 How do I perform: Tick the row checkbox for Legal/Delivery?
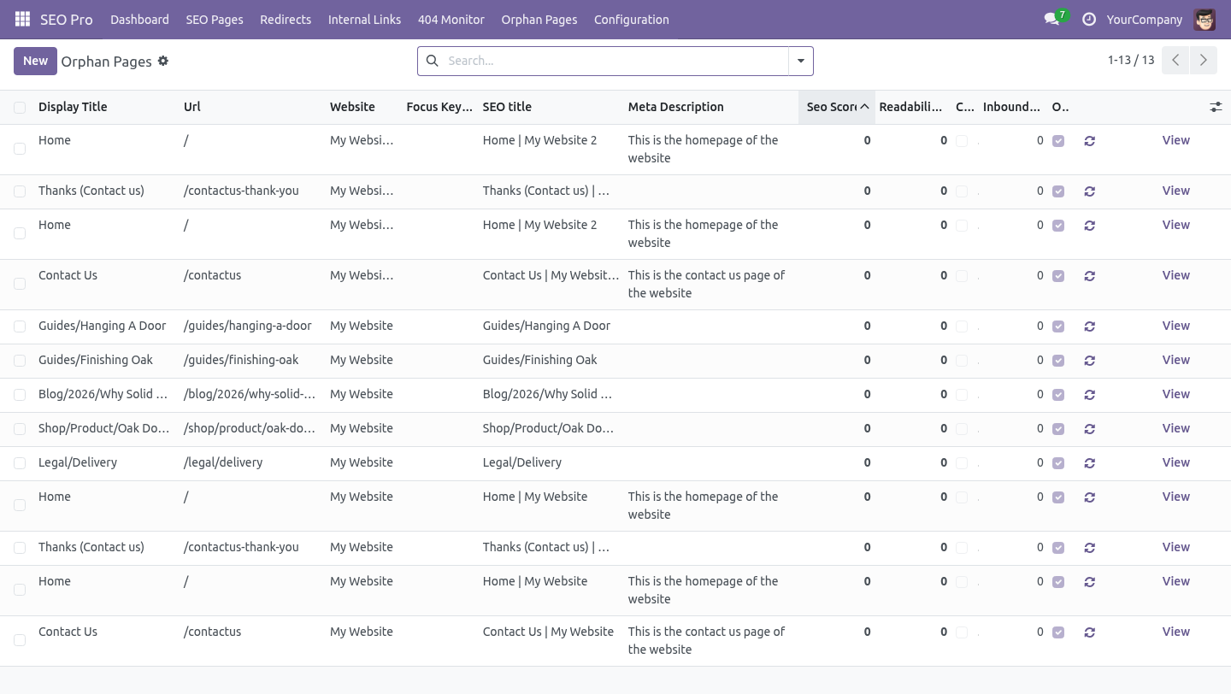[20, 463]
